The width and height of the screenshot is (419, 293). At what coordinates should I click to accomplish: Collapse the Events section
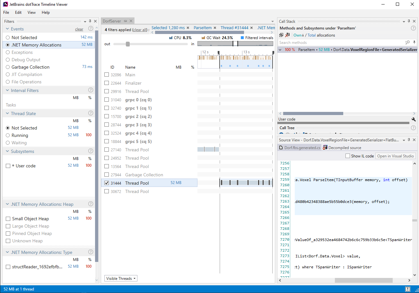[7, 29]
